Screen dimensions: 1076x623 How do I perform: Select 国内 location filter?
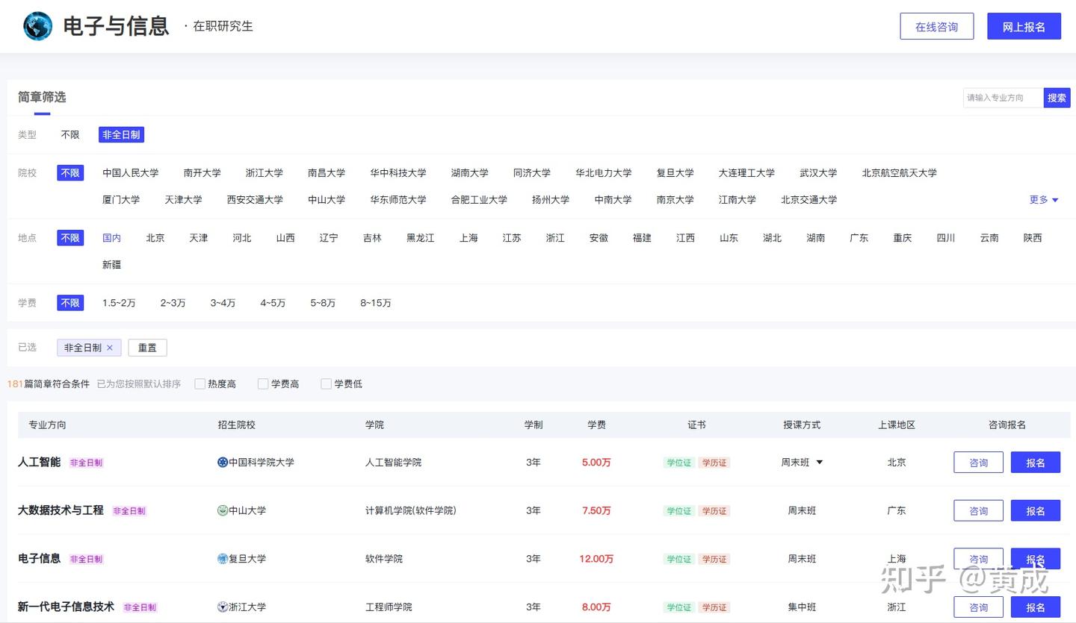coord(111,238)
